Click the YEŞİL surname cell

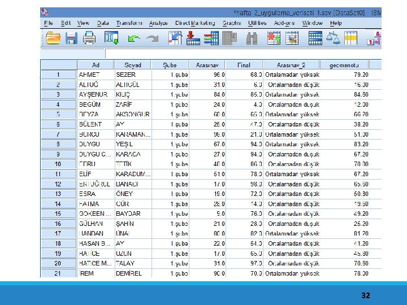[x=133, y=144]
